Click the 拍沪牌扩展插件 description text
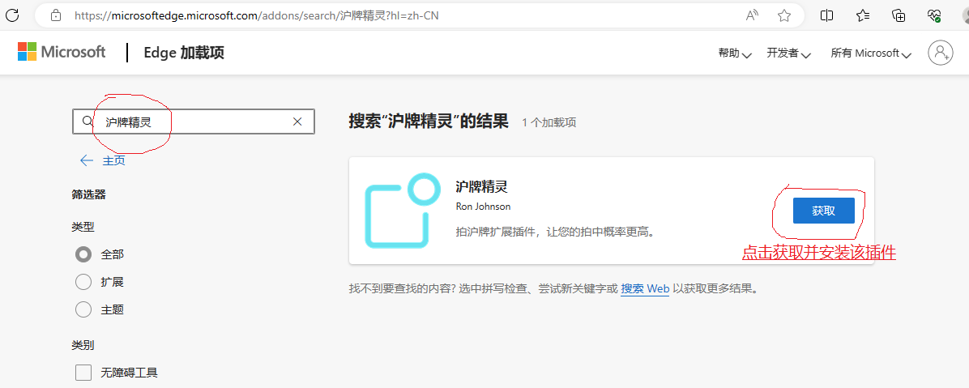The image size is (969, 388). point(554,232)
